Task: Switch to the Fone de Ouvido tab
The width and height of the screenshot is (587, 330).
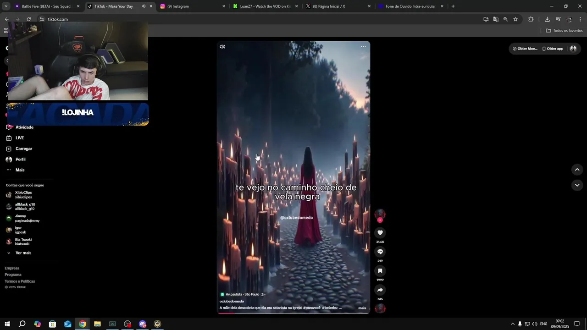Action: 410,6
